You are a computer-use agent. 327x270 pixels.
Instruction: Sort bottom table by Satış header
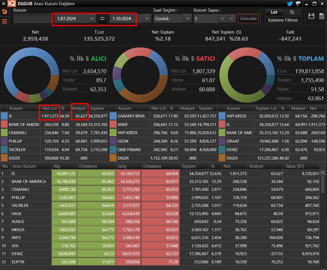[128, 166]
